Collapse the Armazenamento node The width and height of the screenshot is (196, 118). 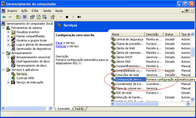[x=3, y=53]
